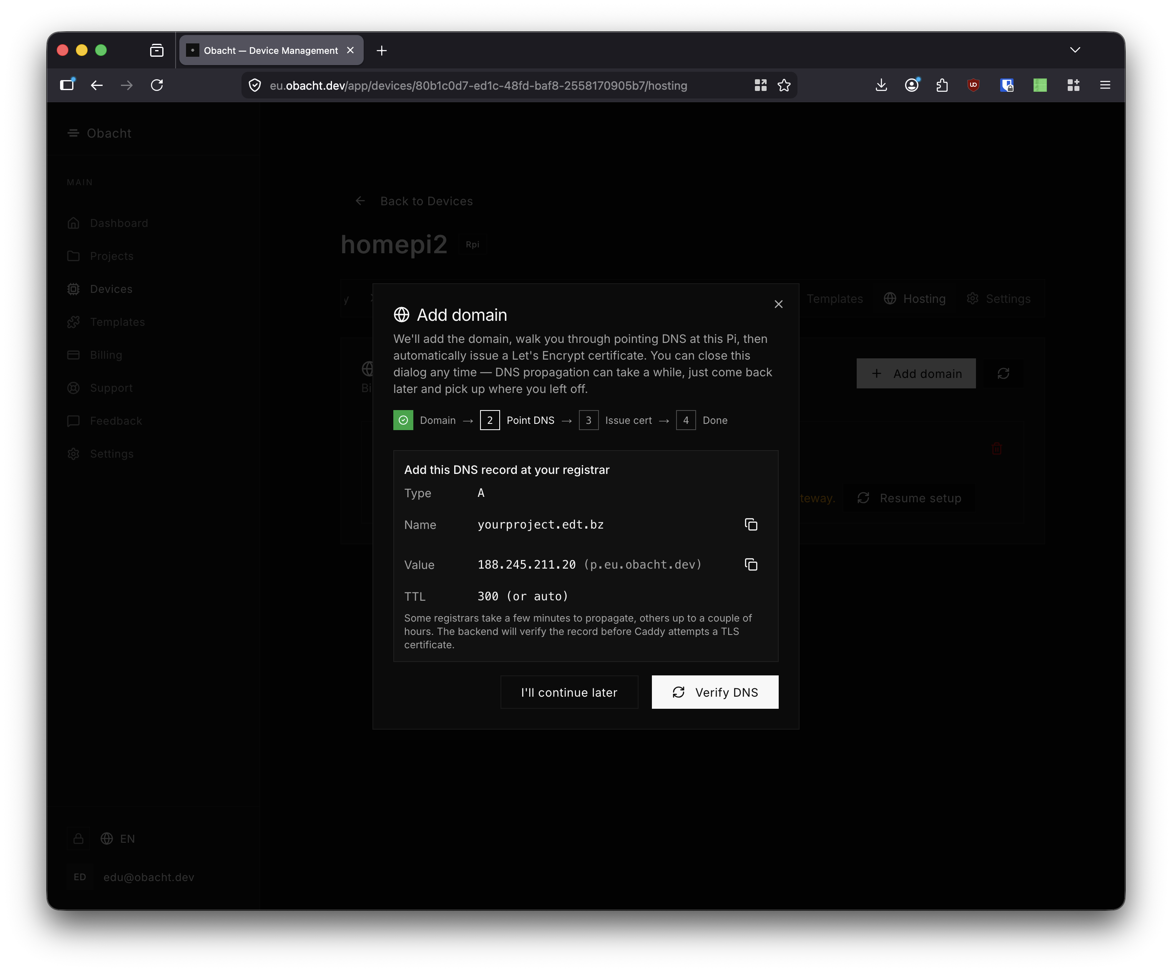This screenshot has height=972, width=1172.
Task: Choose I'll continue later
Action: point(569,692)
